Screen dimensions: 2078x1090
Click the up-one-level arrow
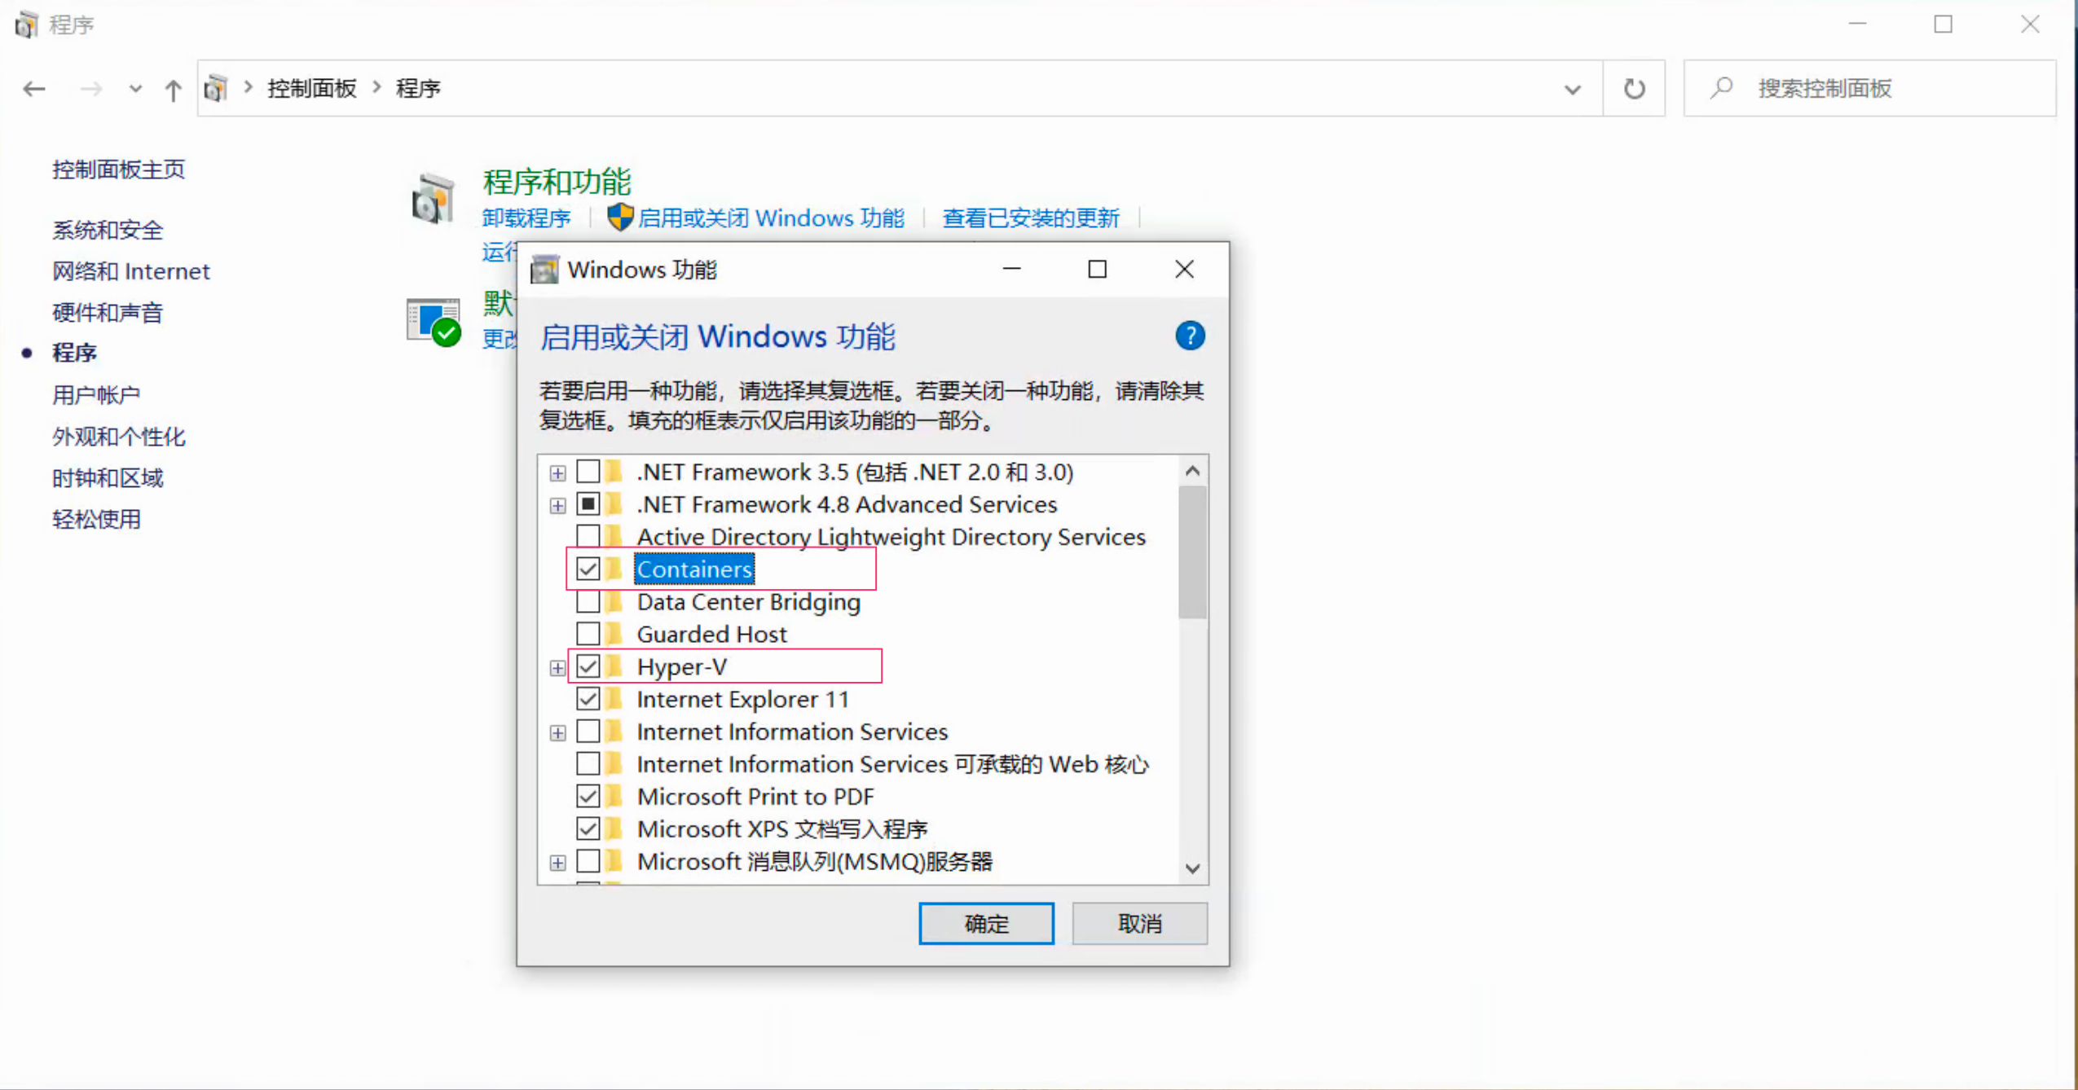click(173, 89)
